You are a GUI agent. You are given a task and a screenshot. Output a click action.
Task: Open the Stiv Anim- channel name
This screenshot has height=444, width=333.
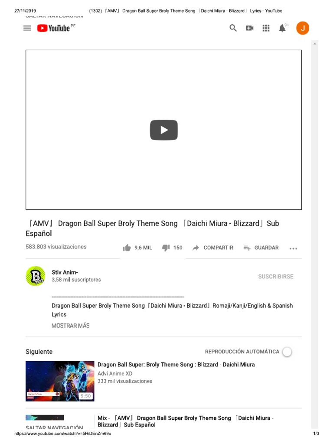coord(65,272)
